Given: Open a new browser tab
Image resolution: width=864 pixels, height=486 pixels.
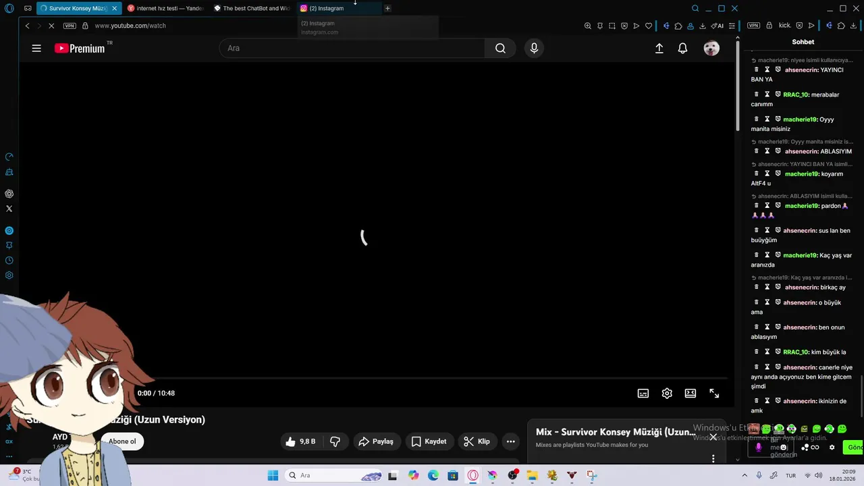Looking at the screenshot, I should point(387,8).
